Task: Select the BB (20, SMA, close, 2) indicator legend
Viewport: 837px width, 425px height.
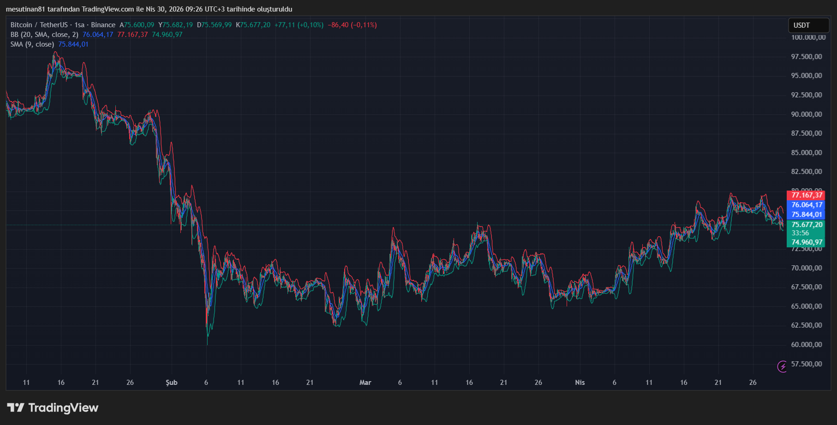Action: (44, 35)
